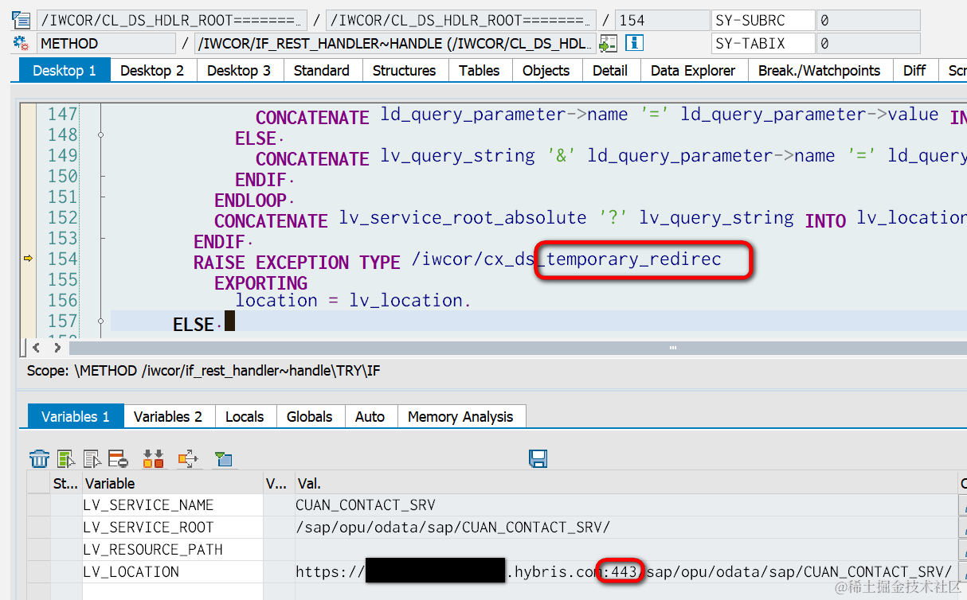Select the LV_SERVICE_ROOT variable cell
The height and width of the screenshot is (600, 967).
pyautogui.click(x=172, y=527)
